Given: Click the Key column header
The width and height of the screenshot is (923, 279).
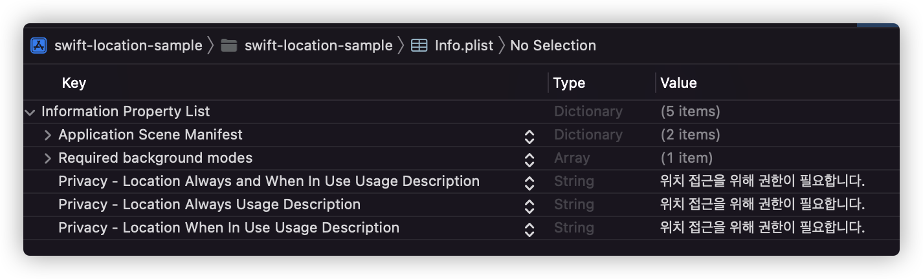Looking at the screenshot, I should click(74, 83).
